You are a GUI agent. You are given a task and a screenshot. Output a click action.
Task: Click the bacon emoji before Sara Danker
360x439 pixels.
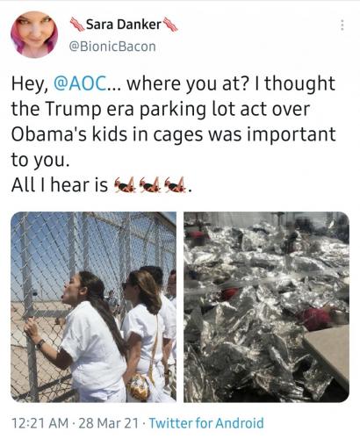point(77,25)
